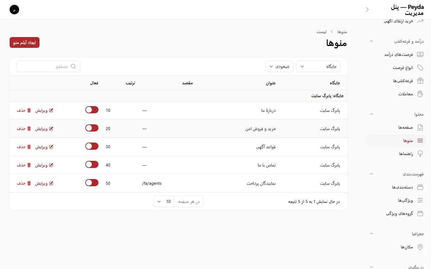The image size is (431, 269).
Task: Click the خرید ارتقای آگهی trend icon
Action: (420, 21)
